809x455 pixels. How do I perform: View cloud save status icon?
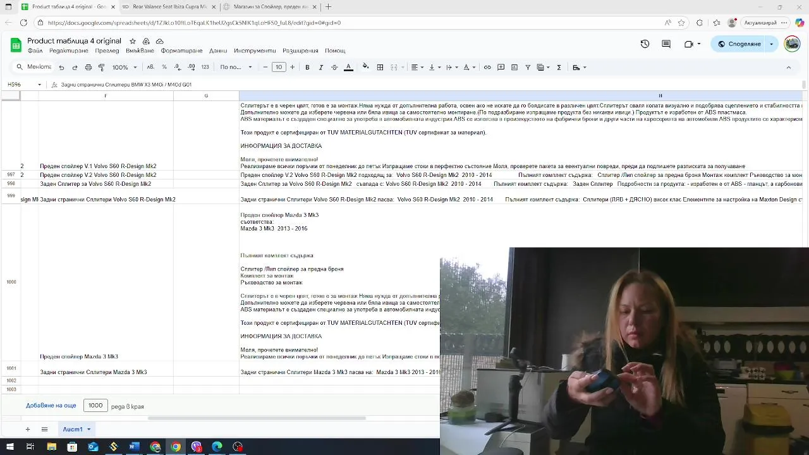point(160,41)
